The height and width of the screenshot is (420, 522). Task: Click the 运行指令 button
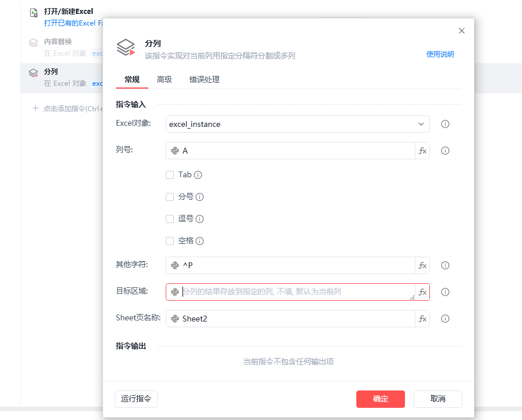pyautogui.click(x=136, y=399)
